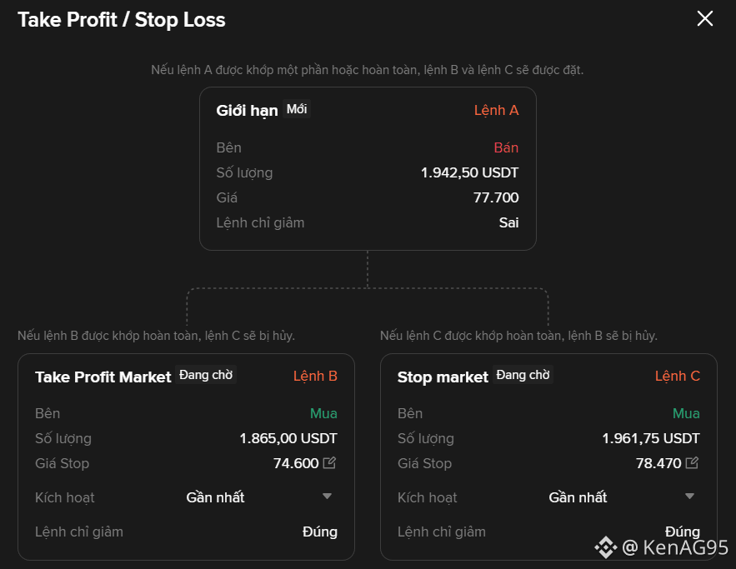Click the Lệnh C label
This screenshot has height=569, width=736.
[x=678, y=376]
